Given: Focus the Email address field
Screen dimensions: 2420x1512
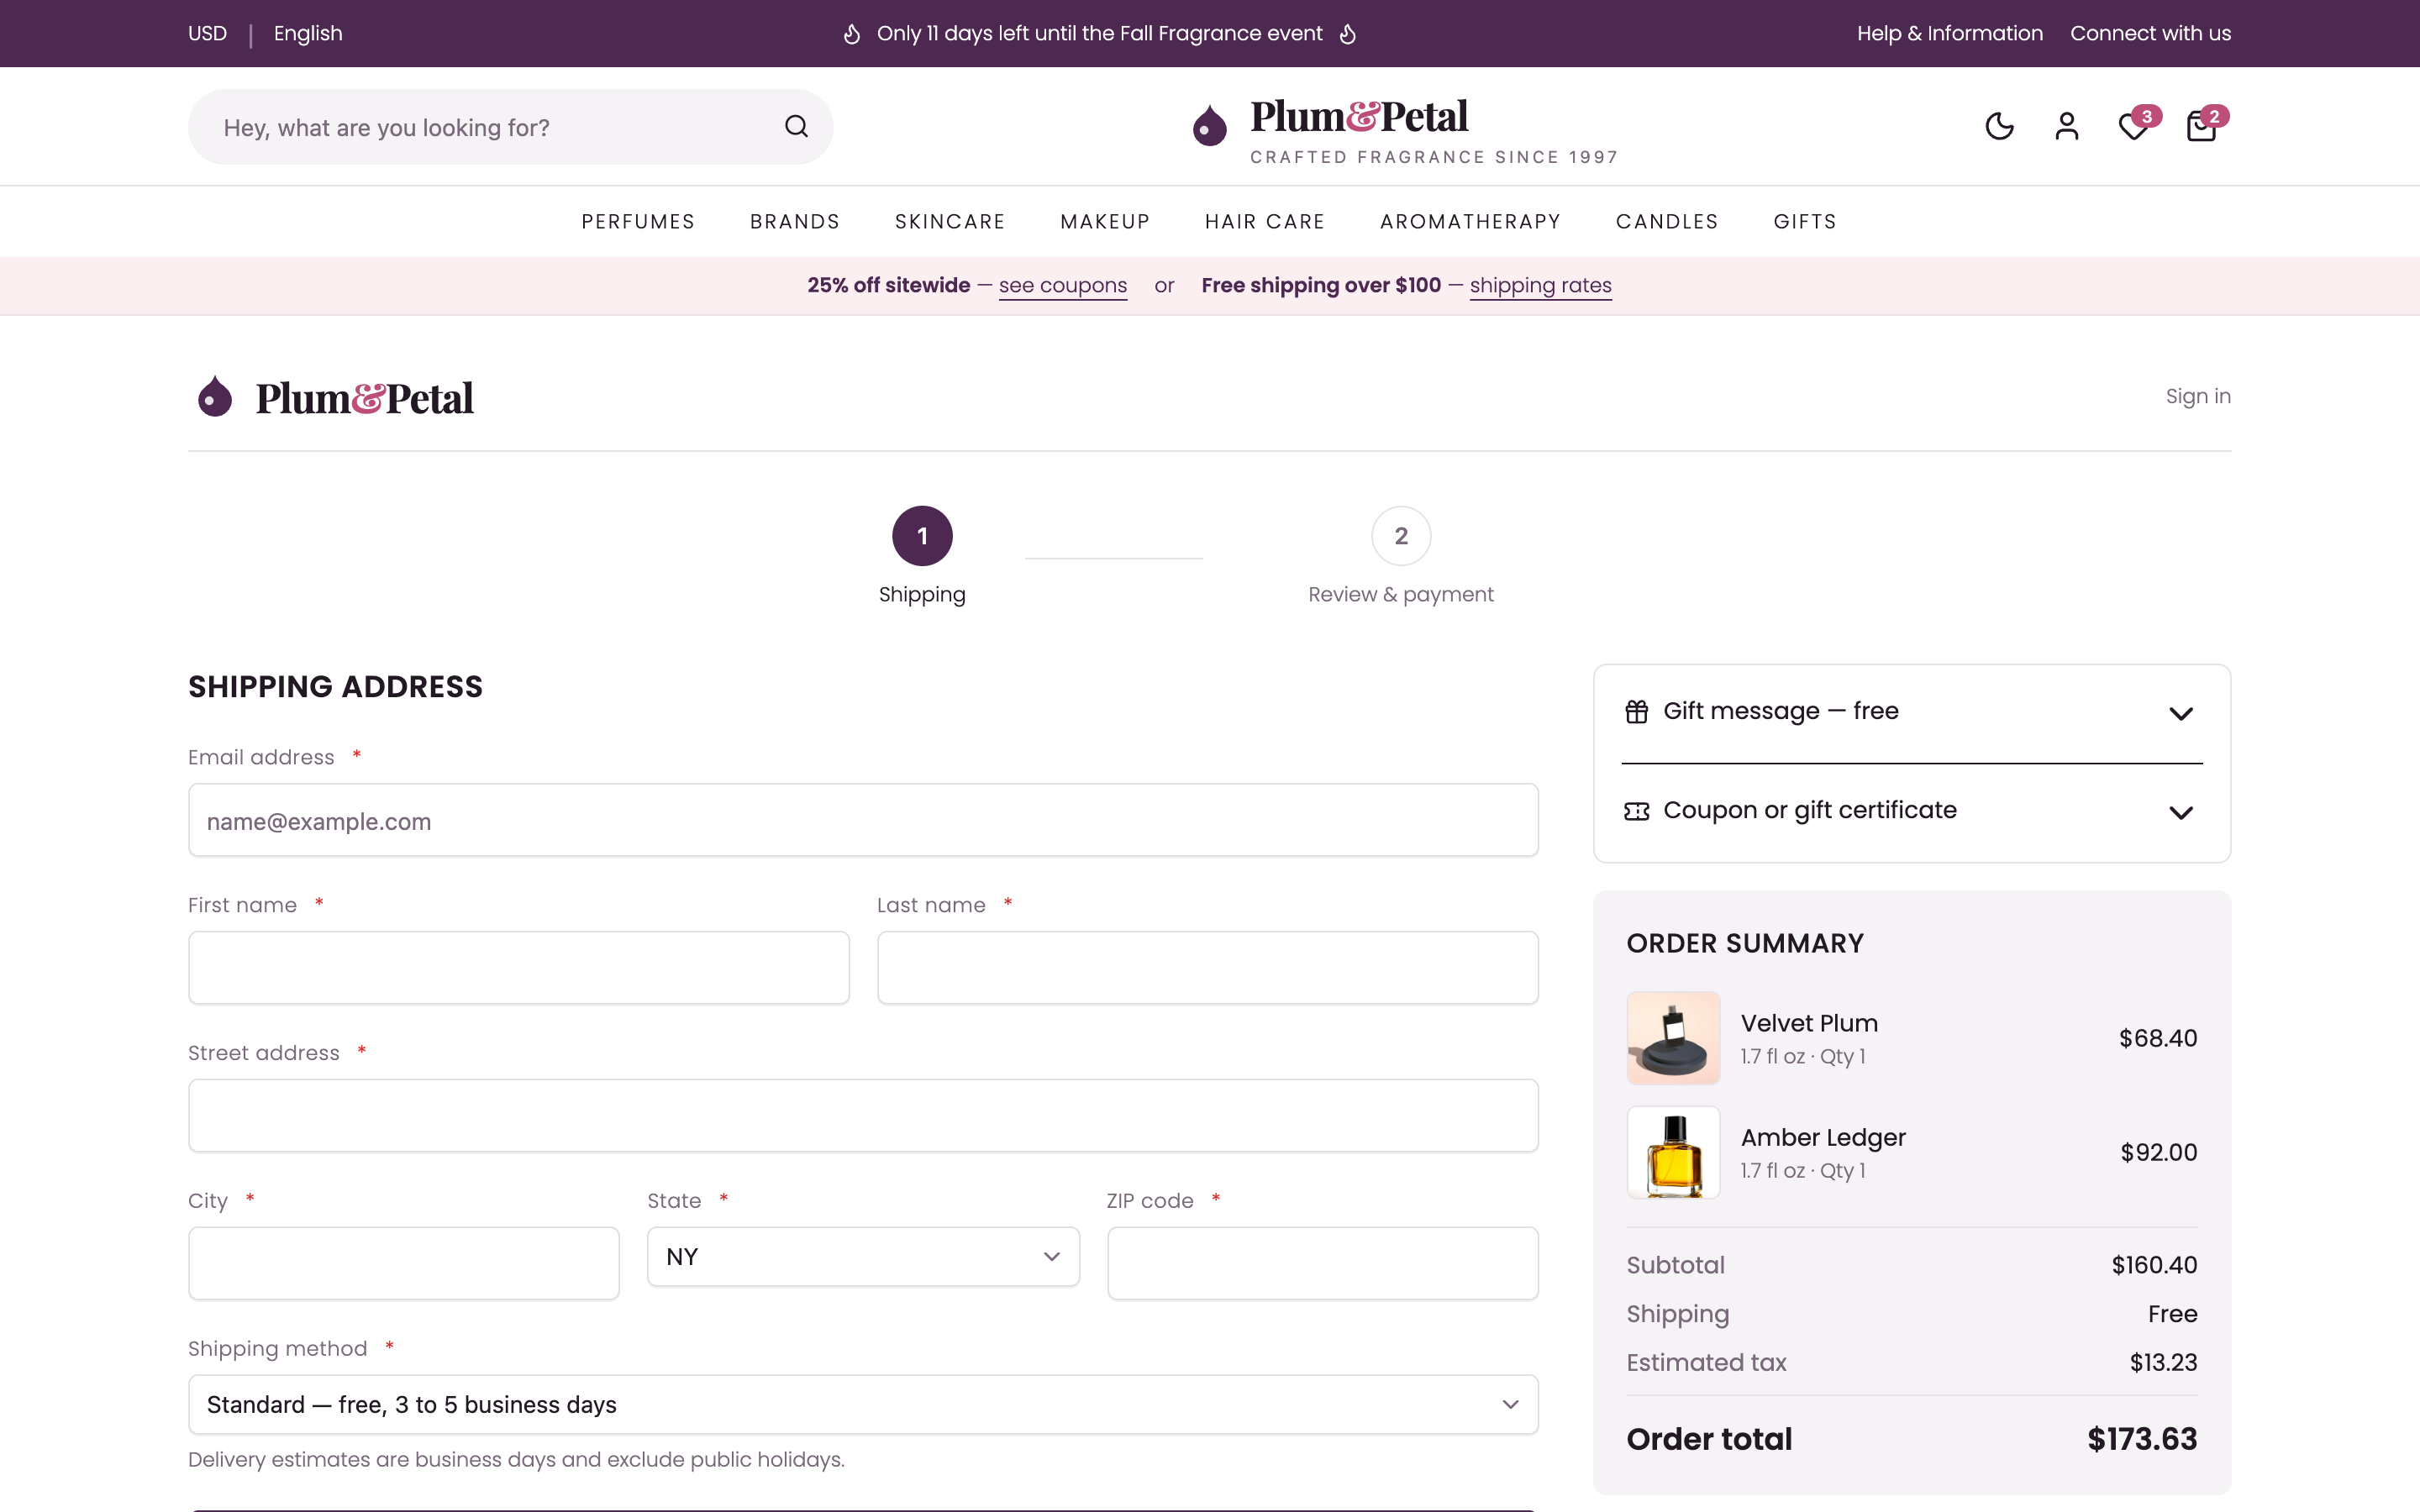Looking at the screenshot, I should pyautogui.click(x=863, y=820).
